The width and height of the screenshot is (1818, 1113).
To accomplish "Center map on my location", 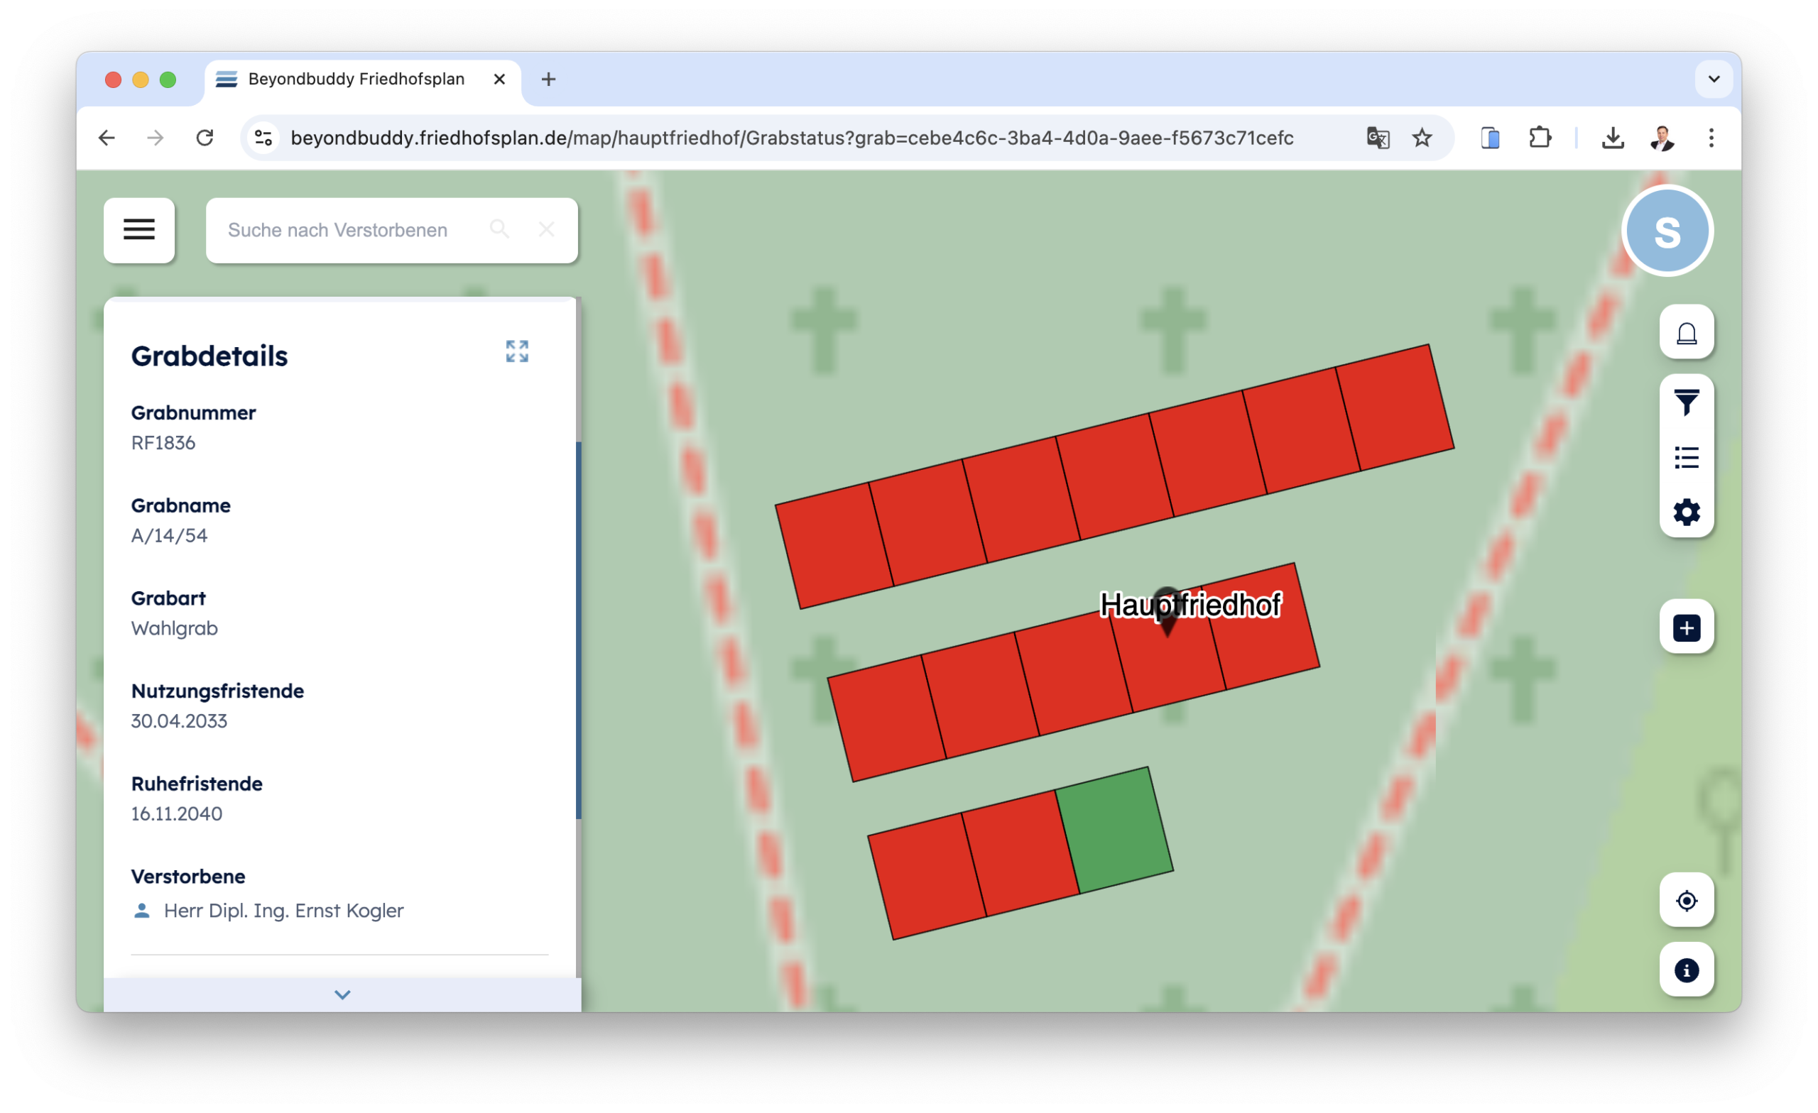I will tap(1686, 900).
